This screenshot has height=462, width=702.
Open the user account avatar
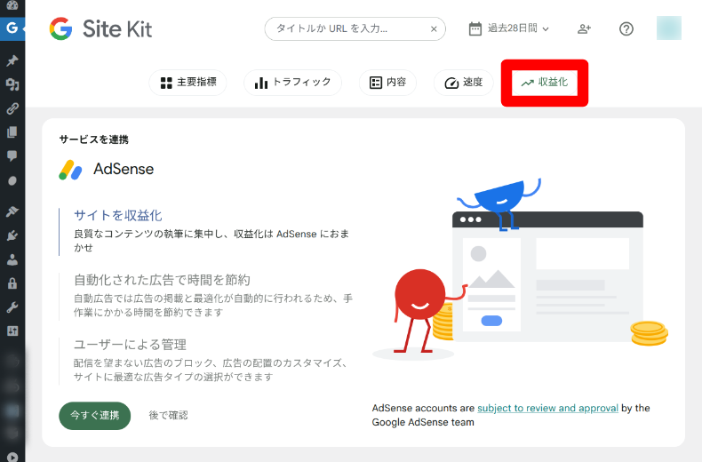[x=669, y=28]
